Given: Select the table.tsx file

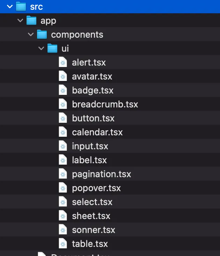Looking at the screenshot, I should point(90,244).
